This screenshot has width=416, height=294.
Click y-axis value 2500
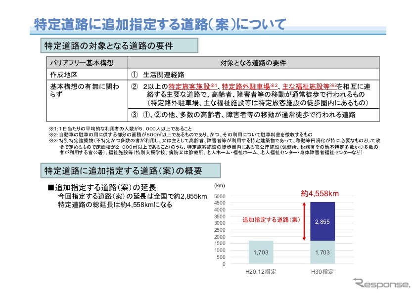220,230
